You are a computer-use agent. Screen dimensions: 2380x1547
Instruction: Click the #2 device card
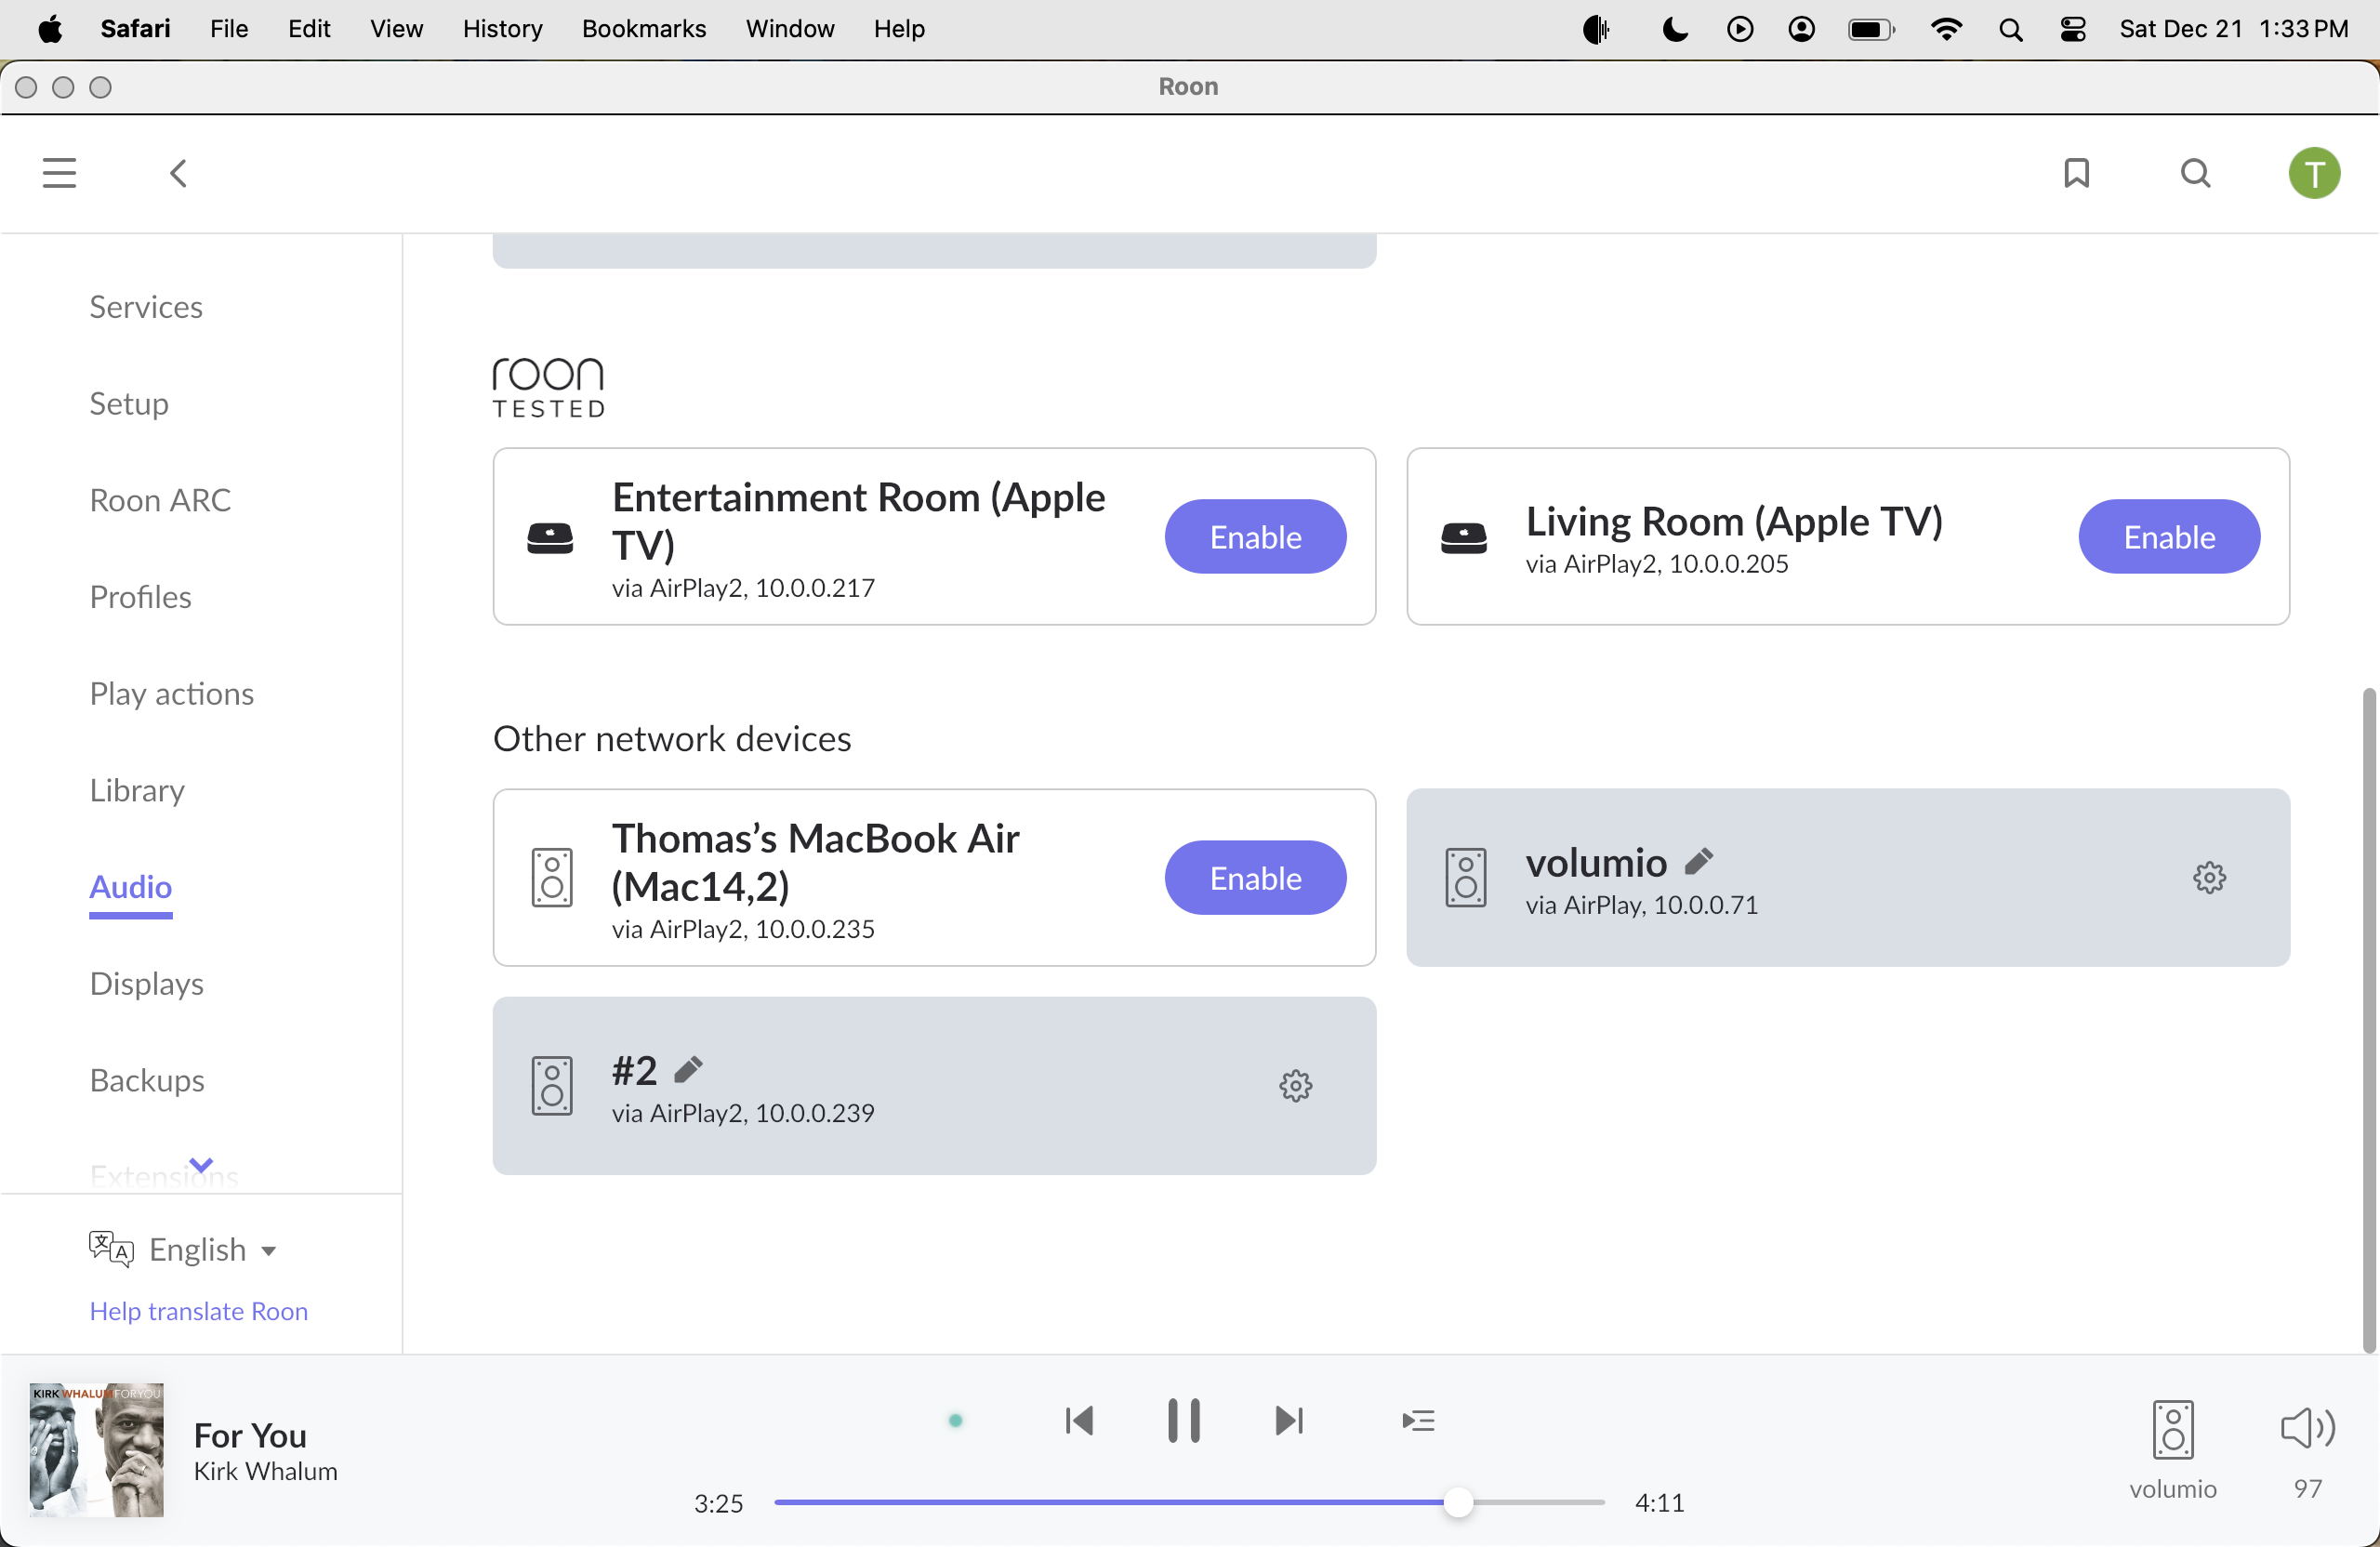coord(933,1085)
